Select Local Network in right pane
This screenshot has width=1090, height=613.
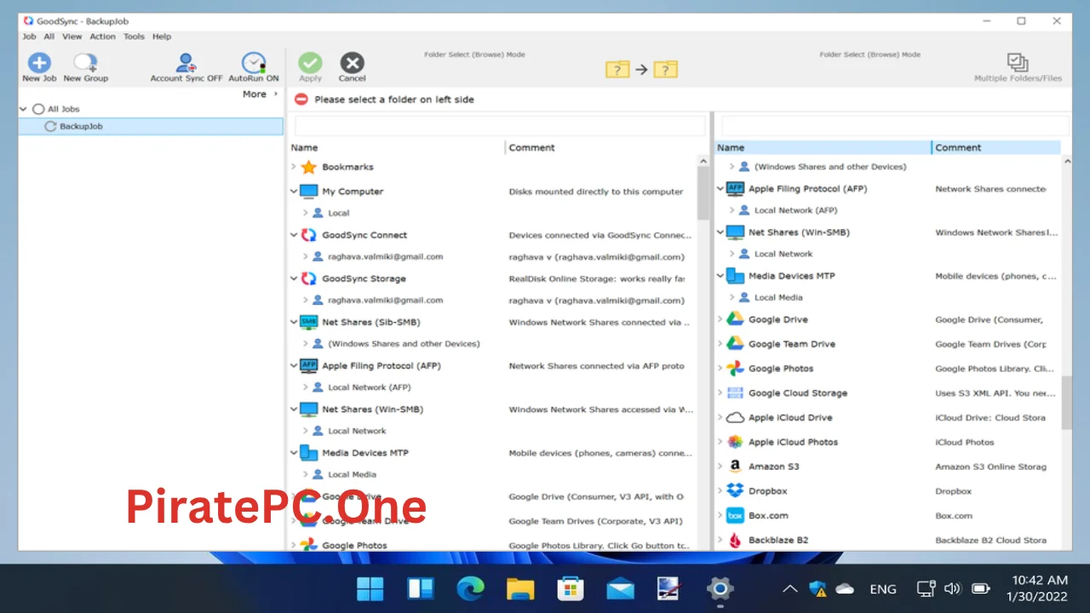coord(783,254)
